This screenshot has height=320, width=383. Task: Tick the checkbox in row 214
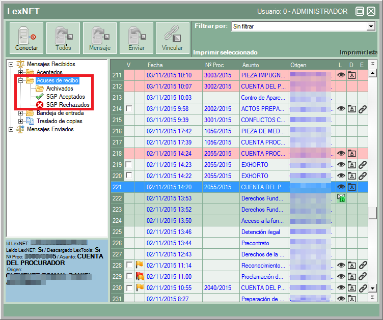point(129,109)
